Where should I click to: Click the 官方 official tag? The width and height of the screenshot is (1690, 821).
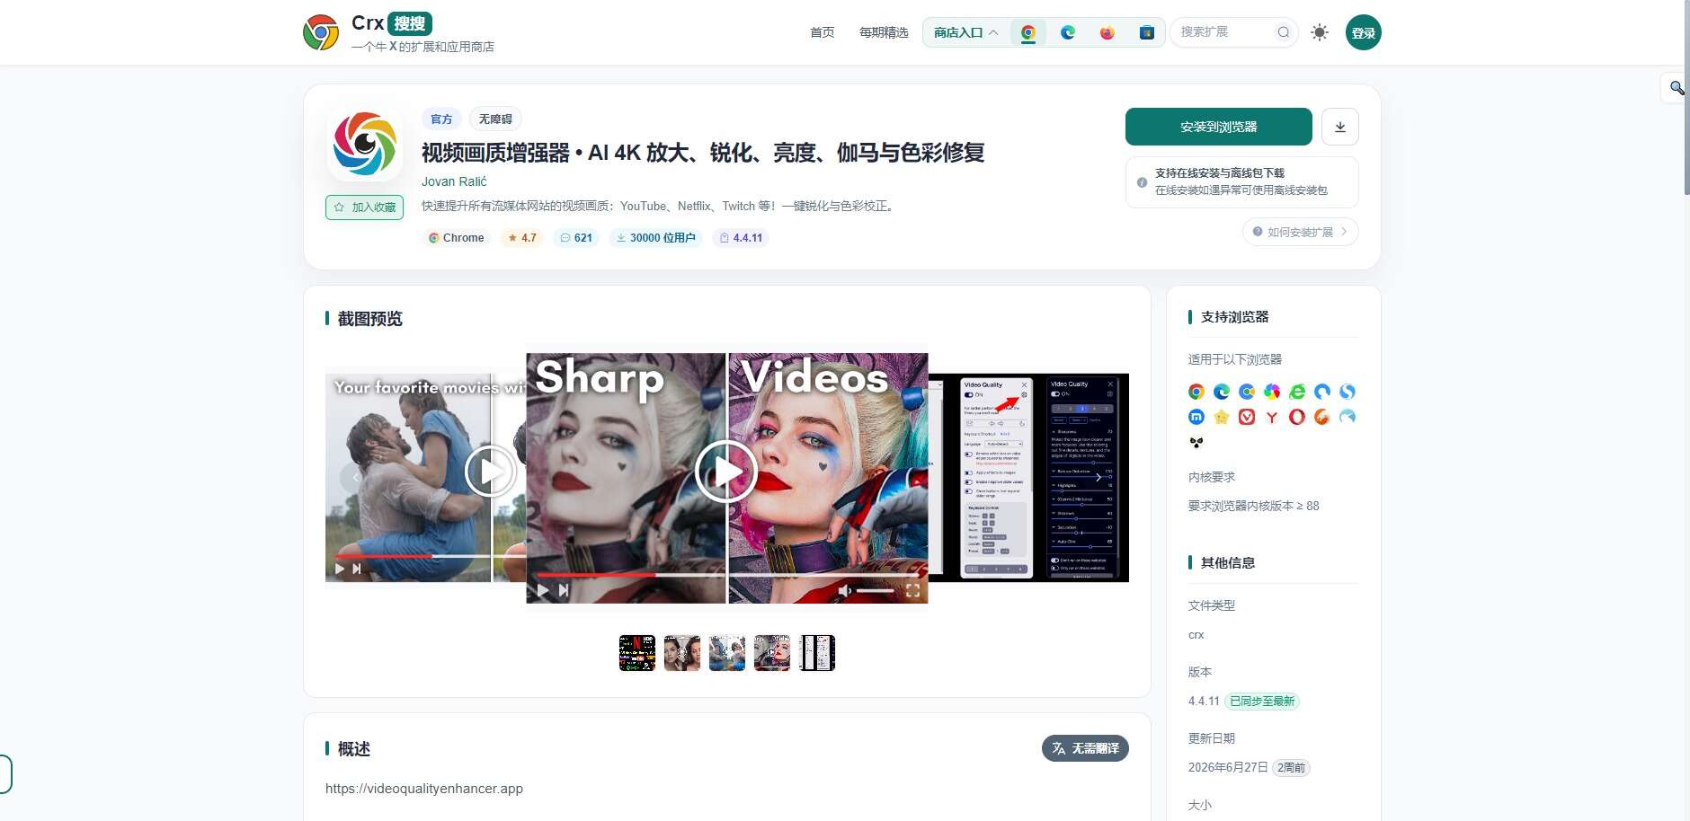(441, 119)
